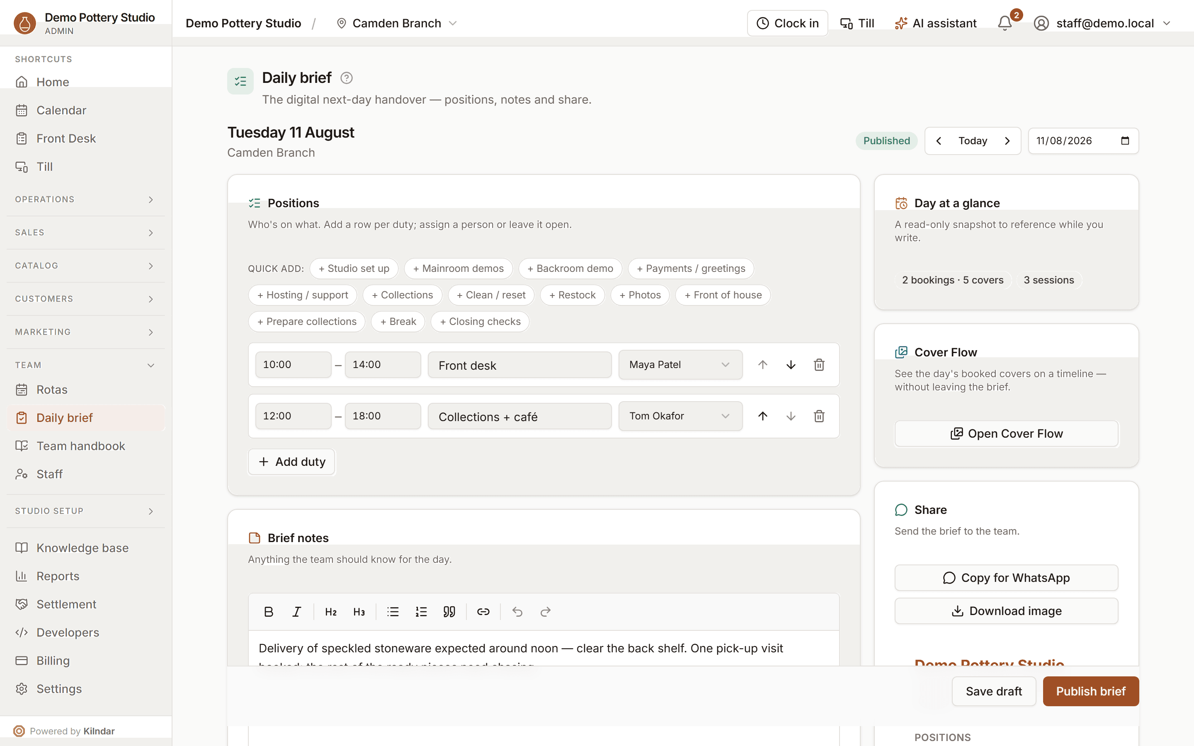This screenshot has width=1194, height=746.
Task: Open Knowledge base
Action: 85,548
